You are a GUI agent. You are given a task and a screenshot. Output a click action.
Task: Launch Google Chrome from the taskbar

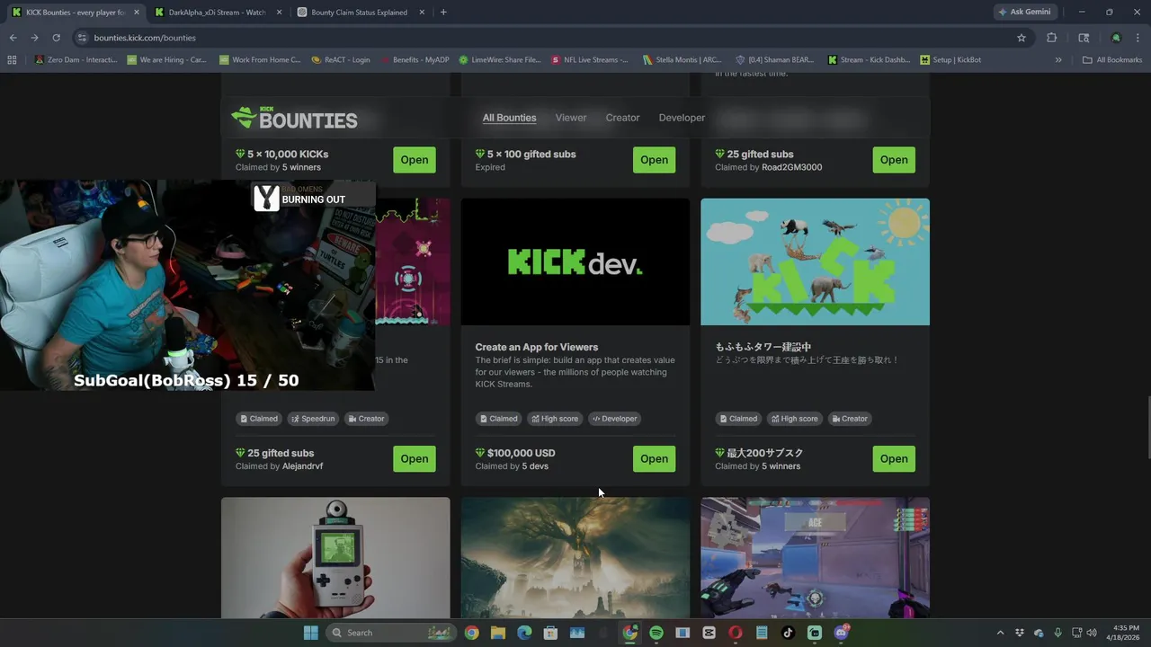point(471,633)
